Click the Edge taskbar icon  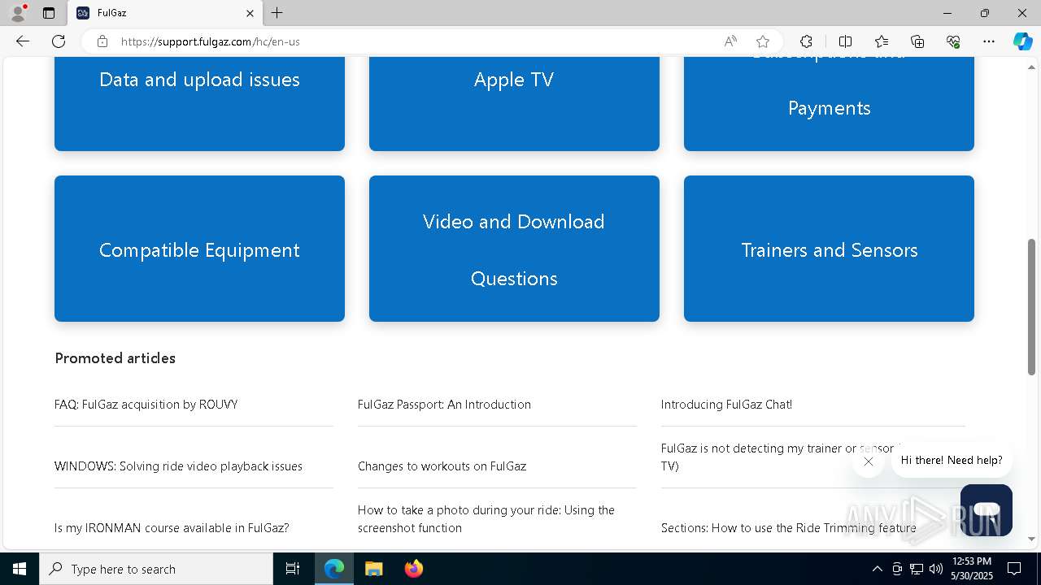point(334,569)
